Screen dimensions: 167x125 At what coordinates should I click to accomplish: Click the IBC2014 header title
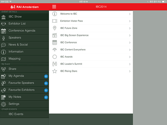pyautogui.click(x=101, y=7)
